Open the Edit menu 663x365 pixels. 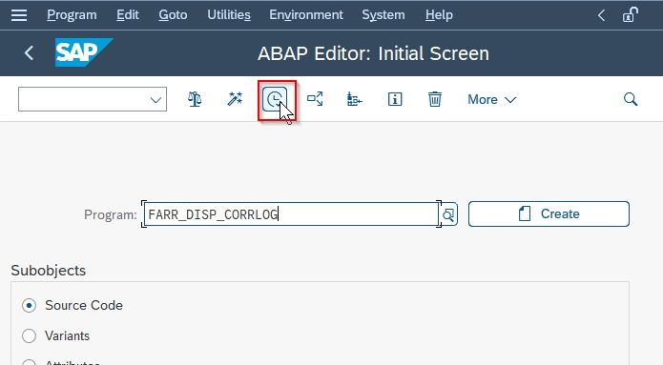coord(128,15)
